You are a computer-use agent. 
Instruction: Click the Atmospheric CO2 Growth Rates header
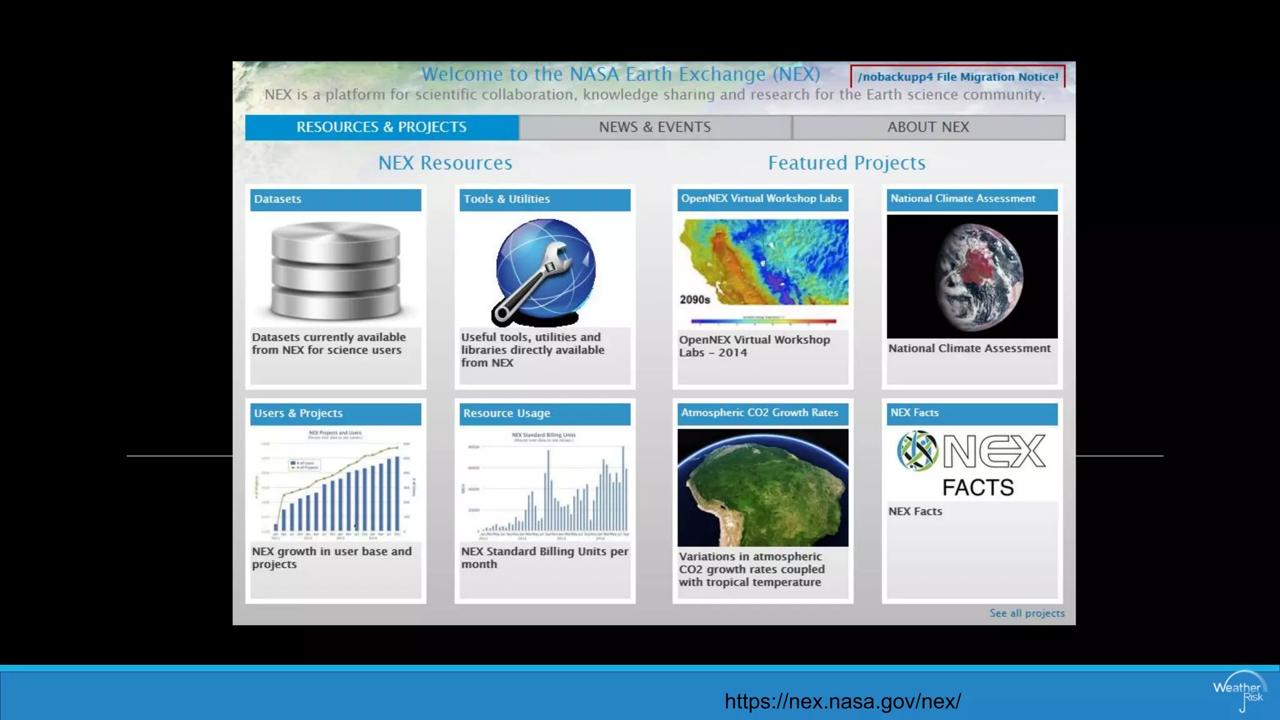[x=762, y=413]
